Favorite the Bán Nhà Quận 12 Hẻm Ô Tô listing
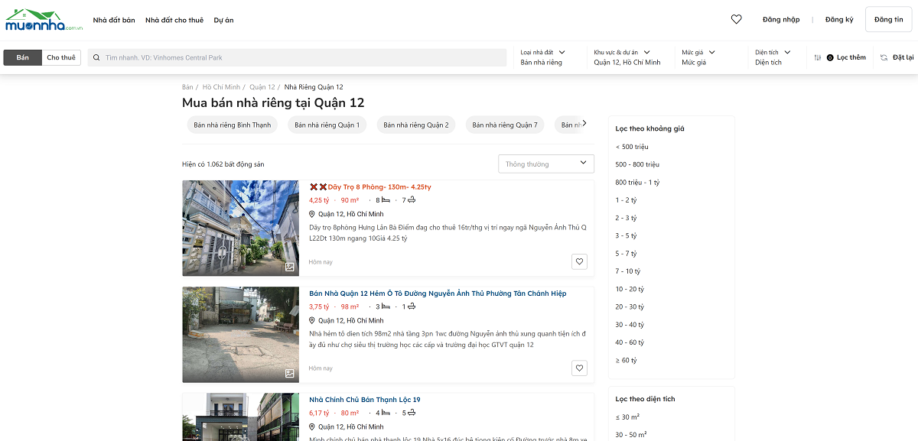 [579, 368]
